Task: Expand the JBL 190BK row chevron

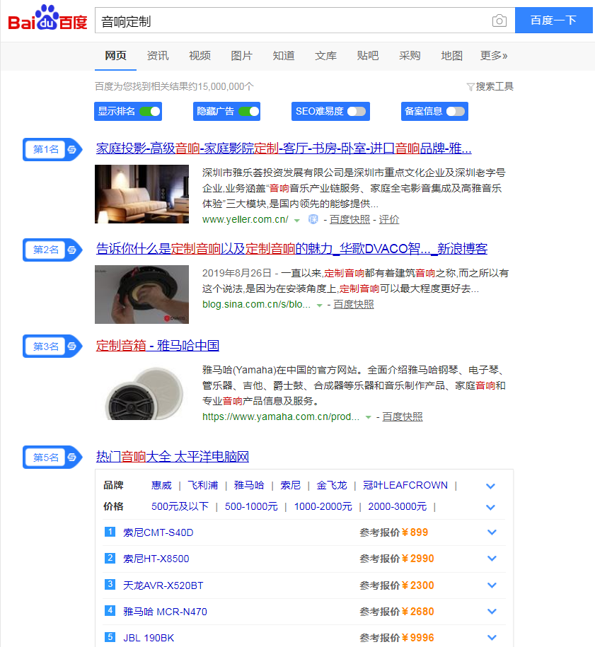Action: (492, 638)
